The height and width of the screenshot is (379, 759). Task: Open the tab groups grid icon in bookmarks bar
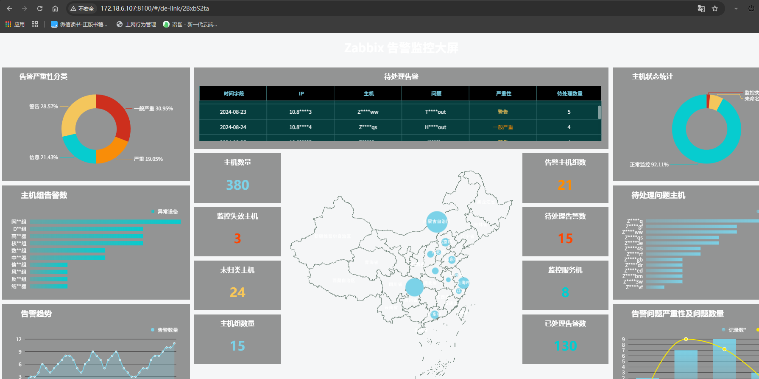point(35,25)
